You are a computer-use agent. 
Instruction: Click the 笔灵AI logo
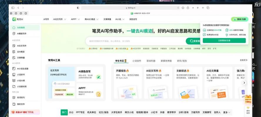[18, 19]
